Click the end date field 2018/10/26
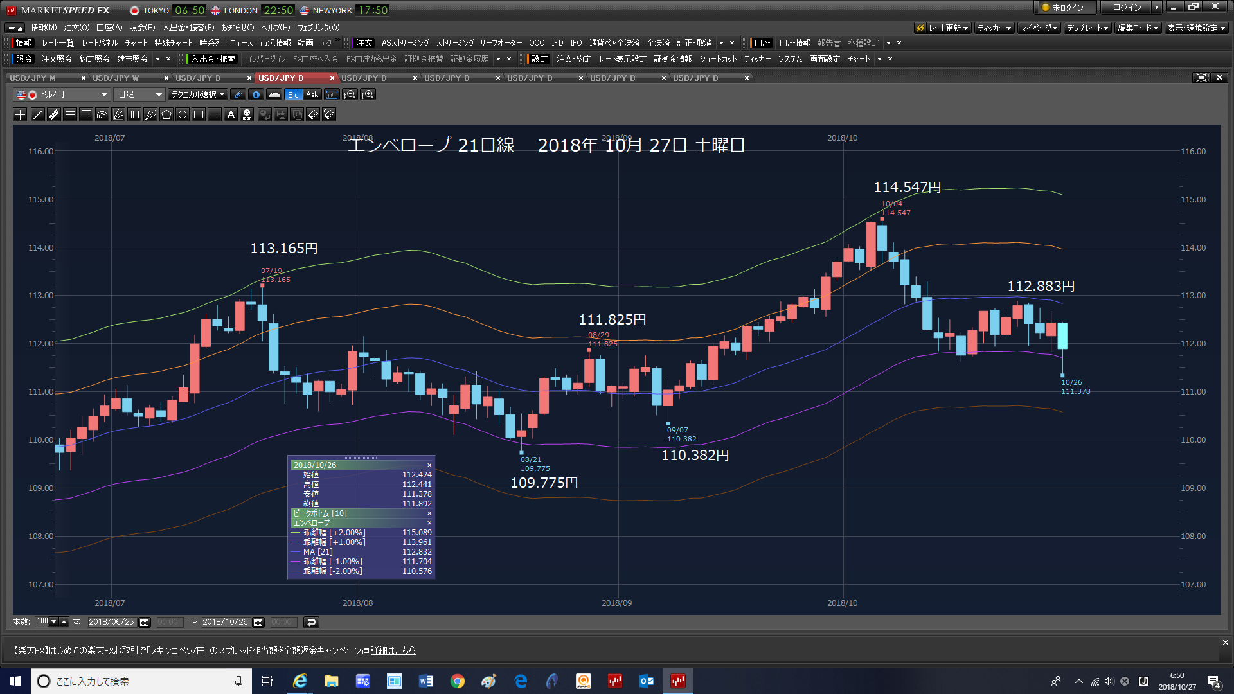Screen dimensions: 1234x694 pyautogui.click(x=225, y=622)
